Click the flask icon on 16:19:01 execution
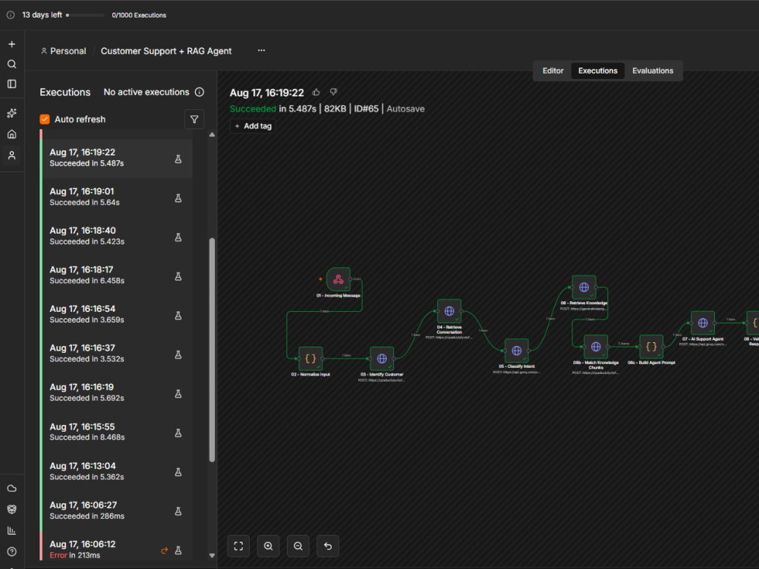759x569 pixels. 178,198
